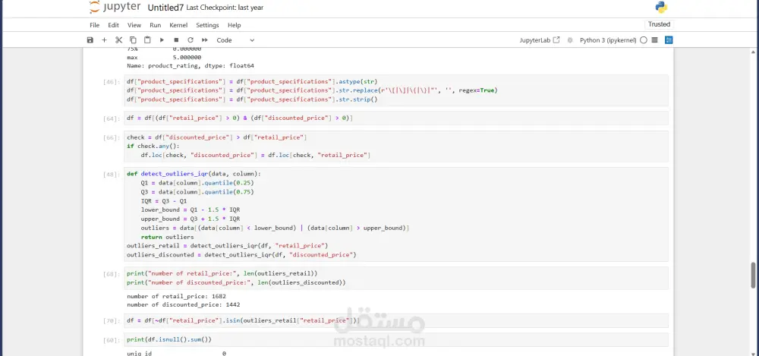Click output text 'number of retail_price: 1682'
Image resolution: width=759 pixels, height=356 pixels.
[176, 296]
